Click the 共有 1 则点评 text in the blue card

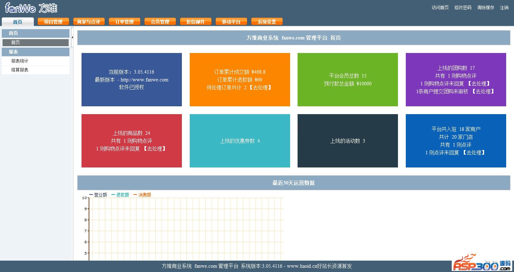click(x=456, y=145)
